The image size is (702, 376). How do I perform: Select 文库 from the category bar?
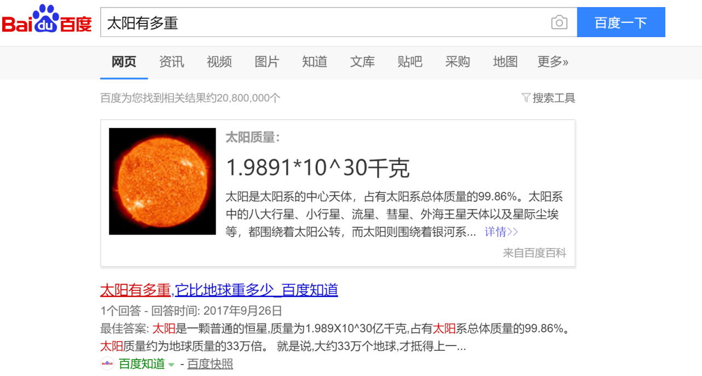click(x=362, y=62)
